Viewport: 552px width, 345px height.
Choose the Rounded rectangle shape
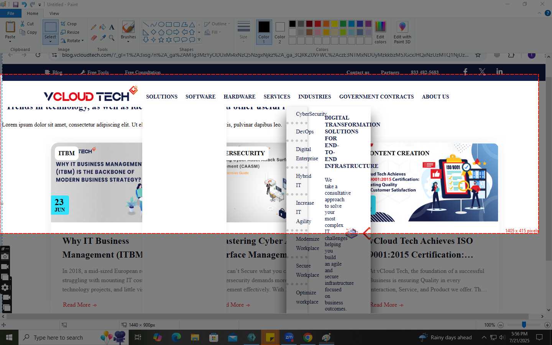tap(176, 24)
